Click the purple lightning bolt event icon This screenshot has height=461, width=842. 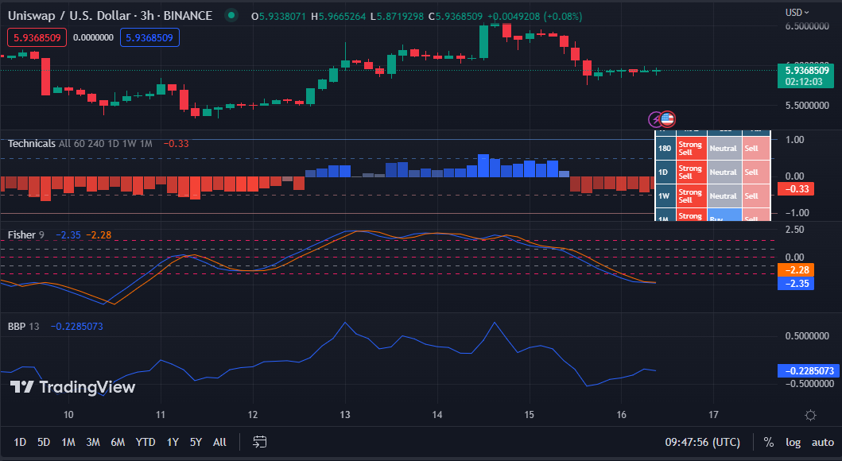click(x=656, y=119)
